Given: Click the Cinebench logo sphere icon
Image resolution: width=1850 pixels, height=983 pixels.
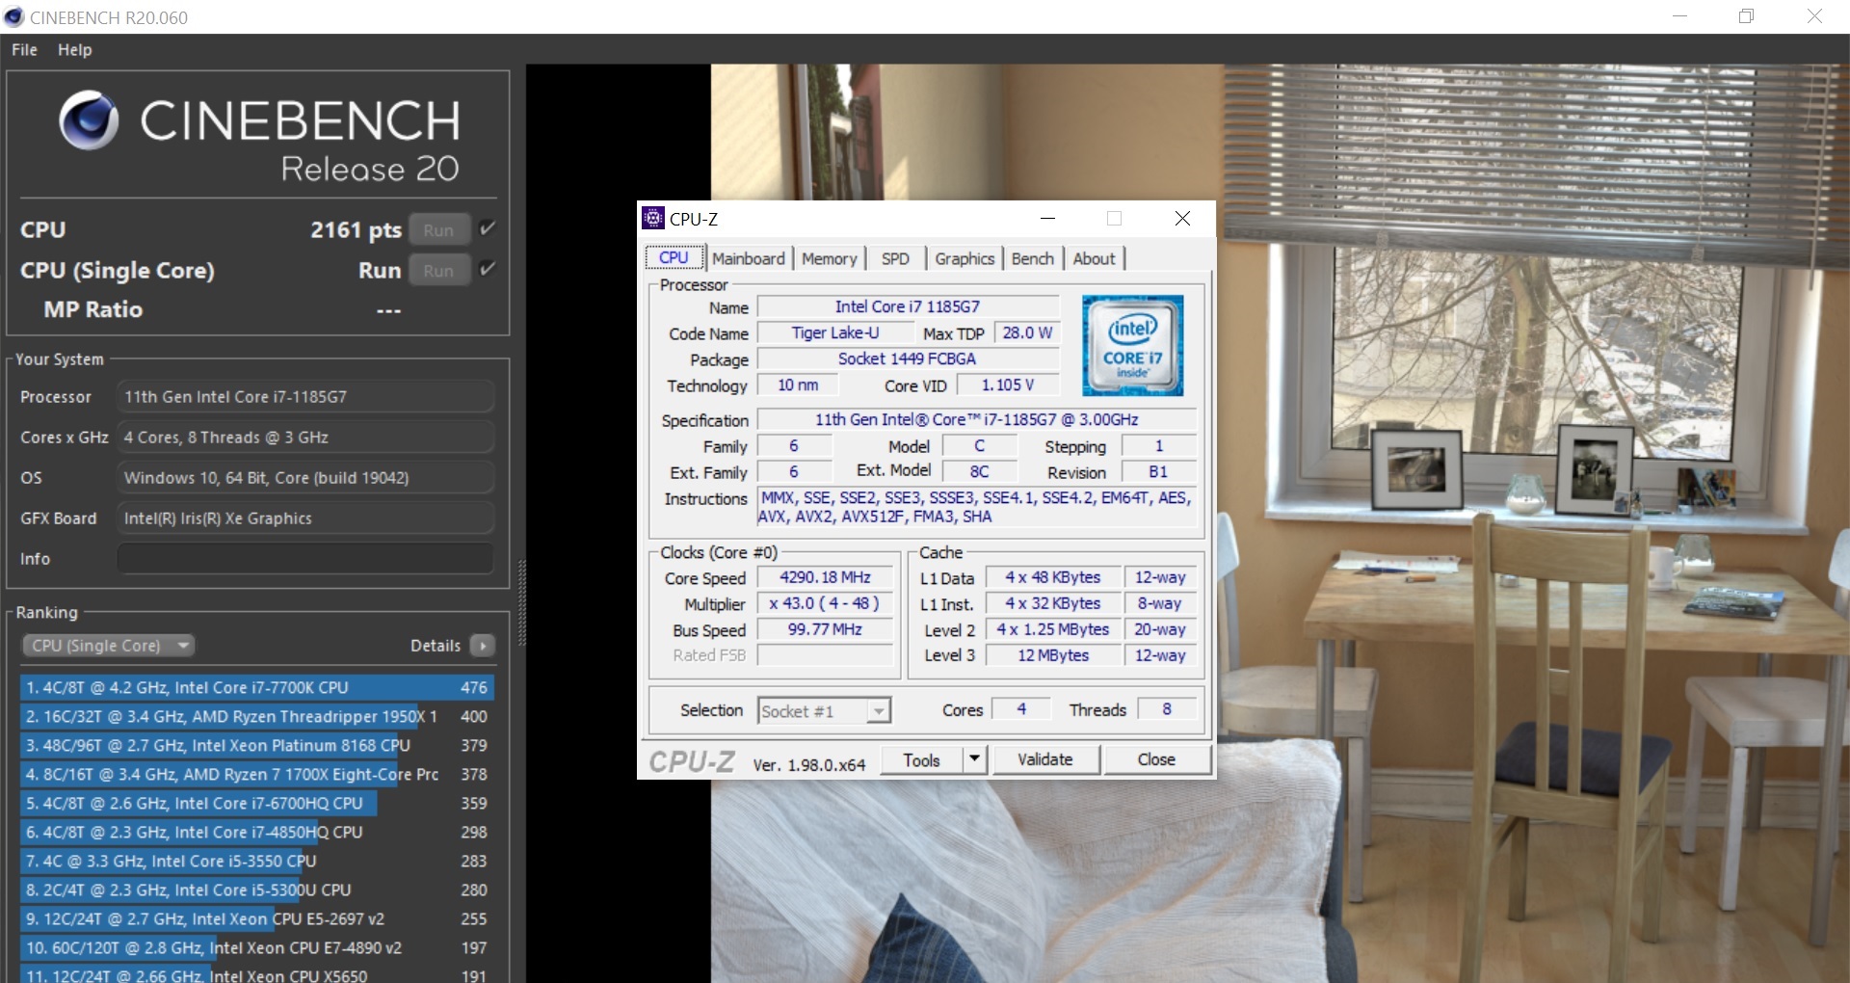Looking at the screenshot, I should (x=89, y=120).
